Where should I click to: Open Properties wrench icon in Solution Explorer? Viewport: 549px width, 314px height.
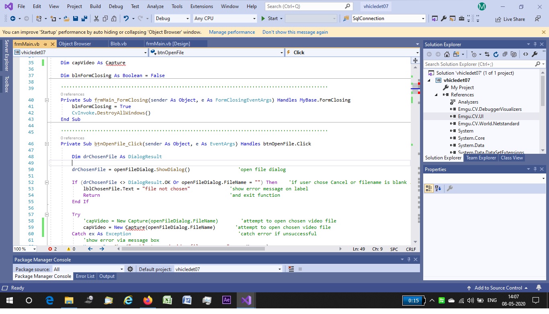(535, 54)
